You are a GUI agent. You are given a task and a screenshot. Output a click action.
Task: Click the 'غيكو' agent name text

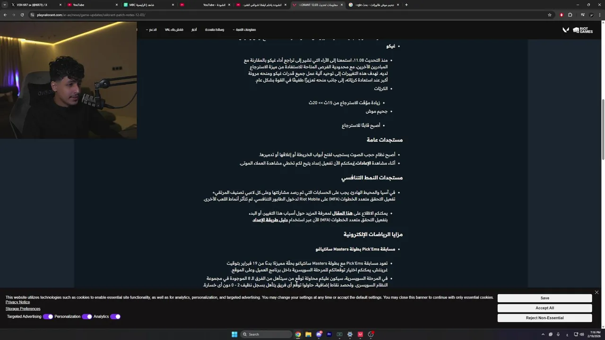[391, 46]
